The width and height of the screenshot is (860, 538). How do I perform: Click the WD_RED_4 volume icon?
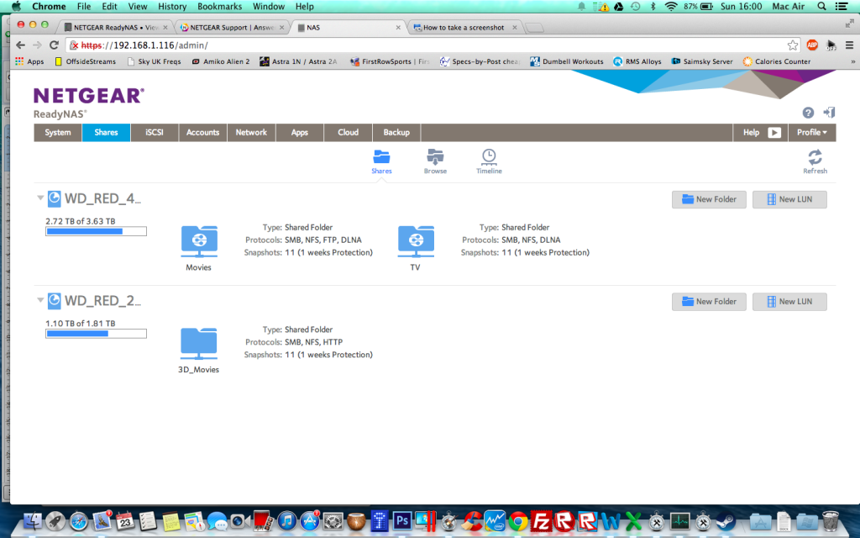[x=55, y=198]
